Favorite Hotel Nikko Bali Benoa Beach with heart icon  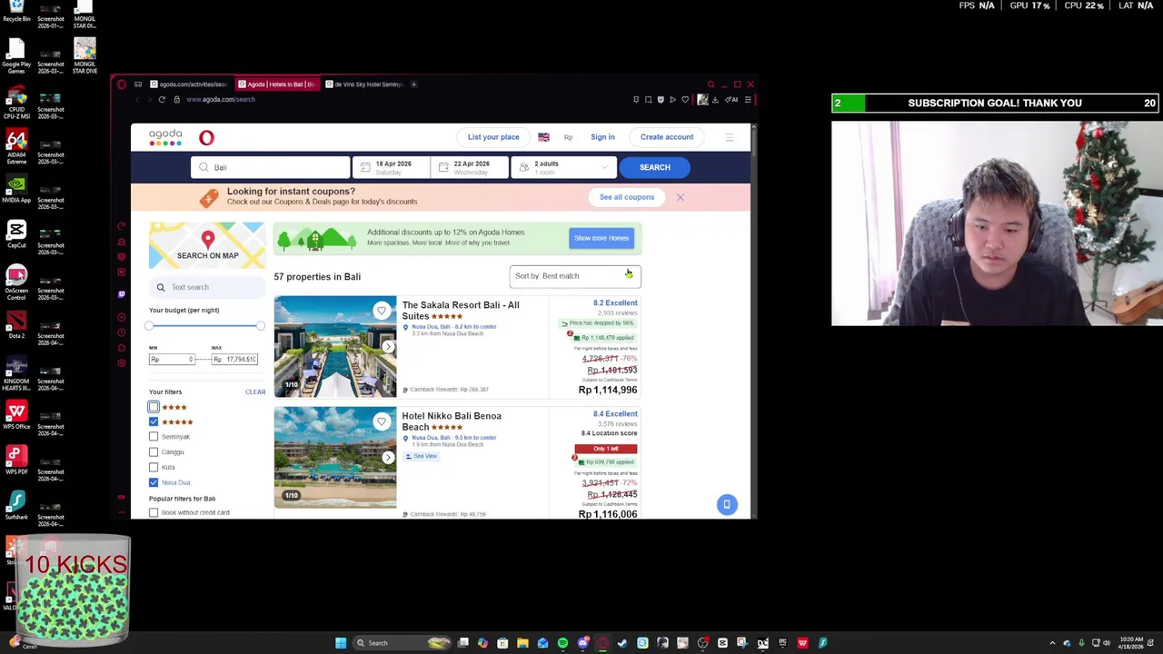(x=382, y=421)
